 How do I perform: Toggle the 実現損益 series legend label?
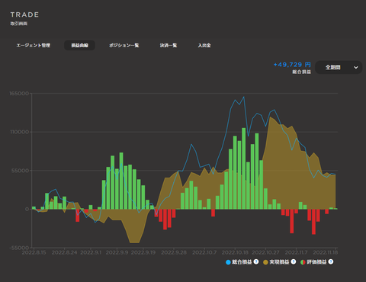click(279, 262)
